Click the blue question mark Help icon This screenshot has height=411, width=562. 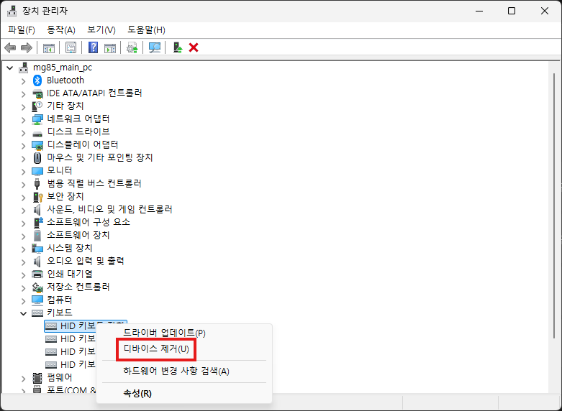pyautogui.click(x=94, y=47)
